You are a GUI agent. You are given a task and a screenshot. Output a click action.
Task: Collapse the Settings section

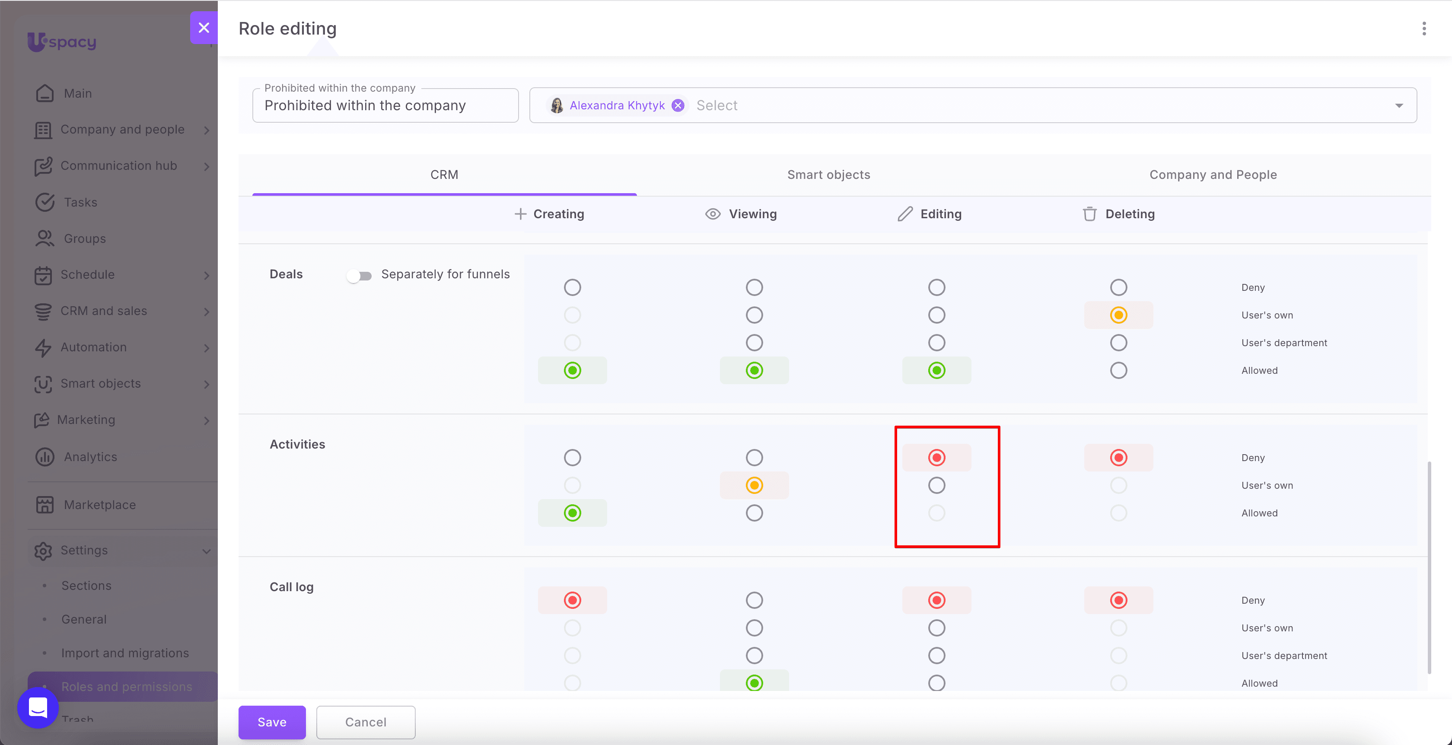click(x=206, y=551)
